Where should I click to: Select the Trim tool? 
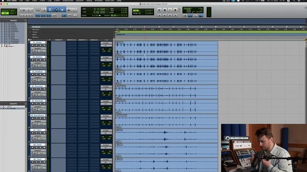(x=50, y=10)
